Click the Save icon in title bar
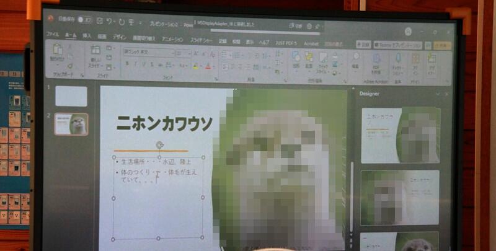 coord(100,21)
